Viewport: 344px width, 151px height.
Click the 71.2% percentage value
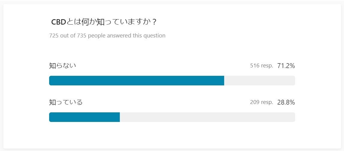pos(286,66)
